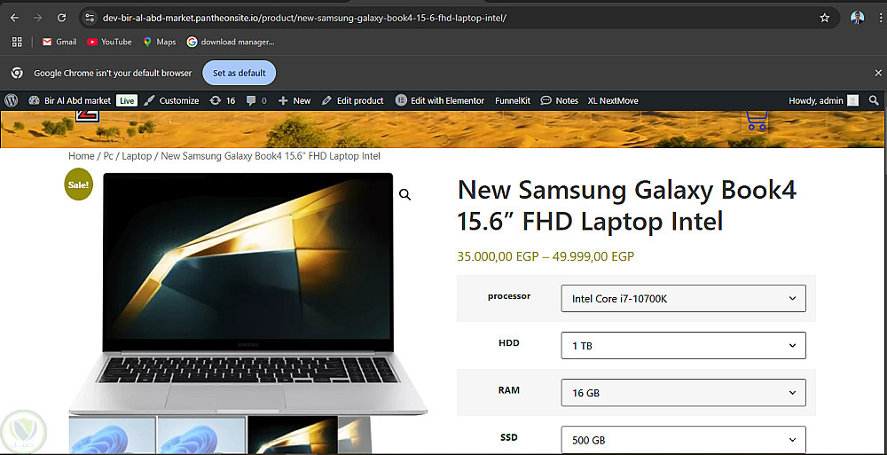Click the product title New Samsung Galaxy Book4
Image resolution: width=887 pixels, height=455 pixels.
point(627,205)
